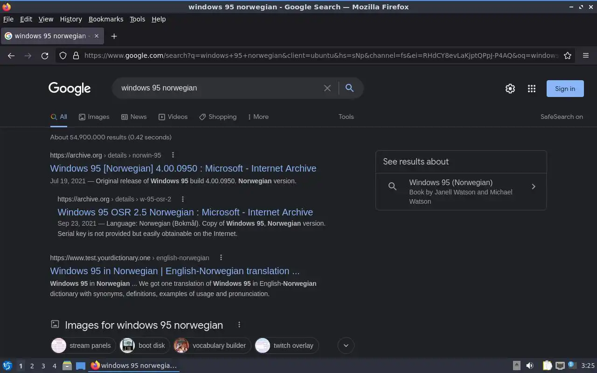
Task: Expand the More search filters
Action: (258, 117)
